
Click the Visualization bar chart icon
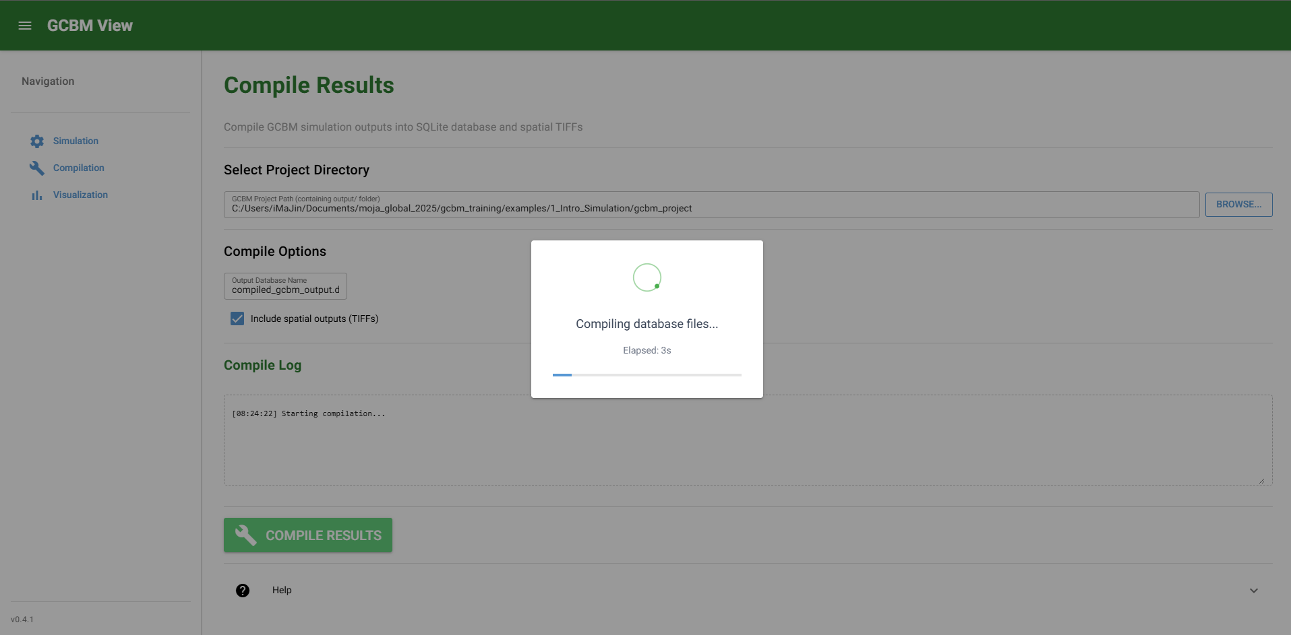point(37,195)
